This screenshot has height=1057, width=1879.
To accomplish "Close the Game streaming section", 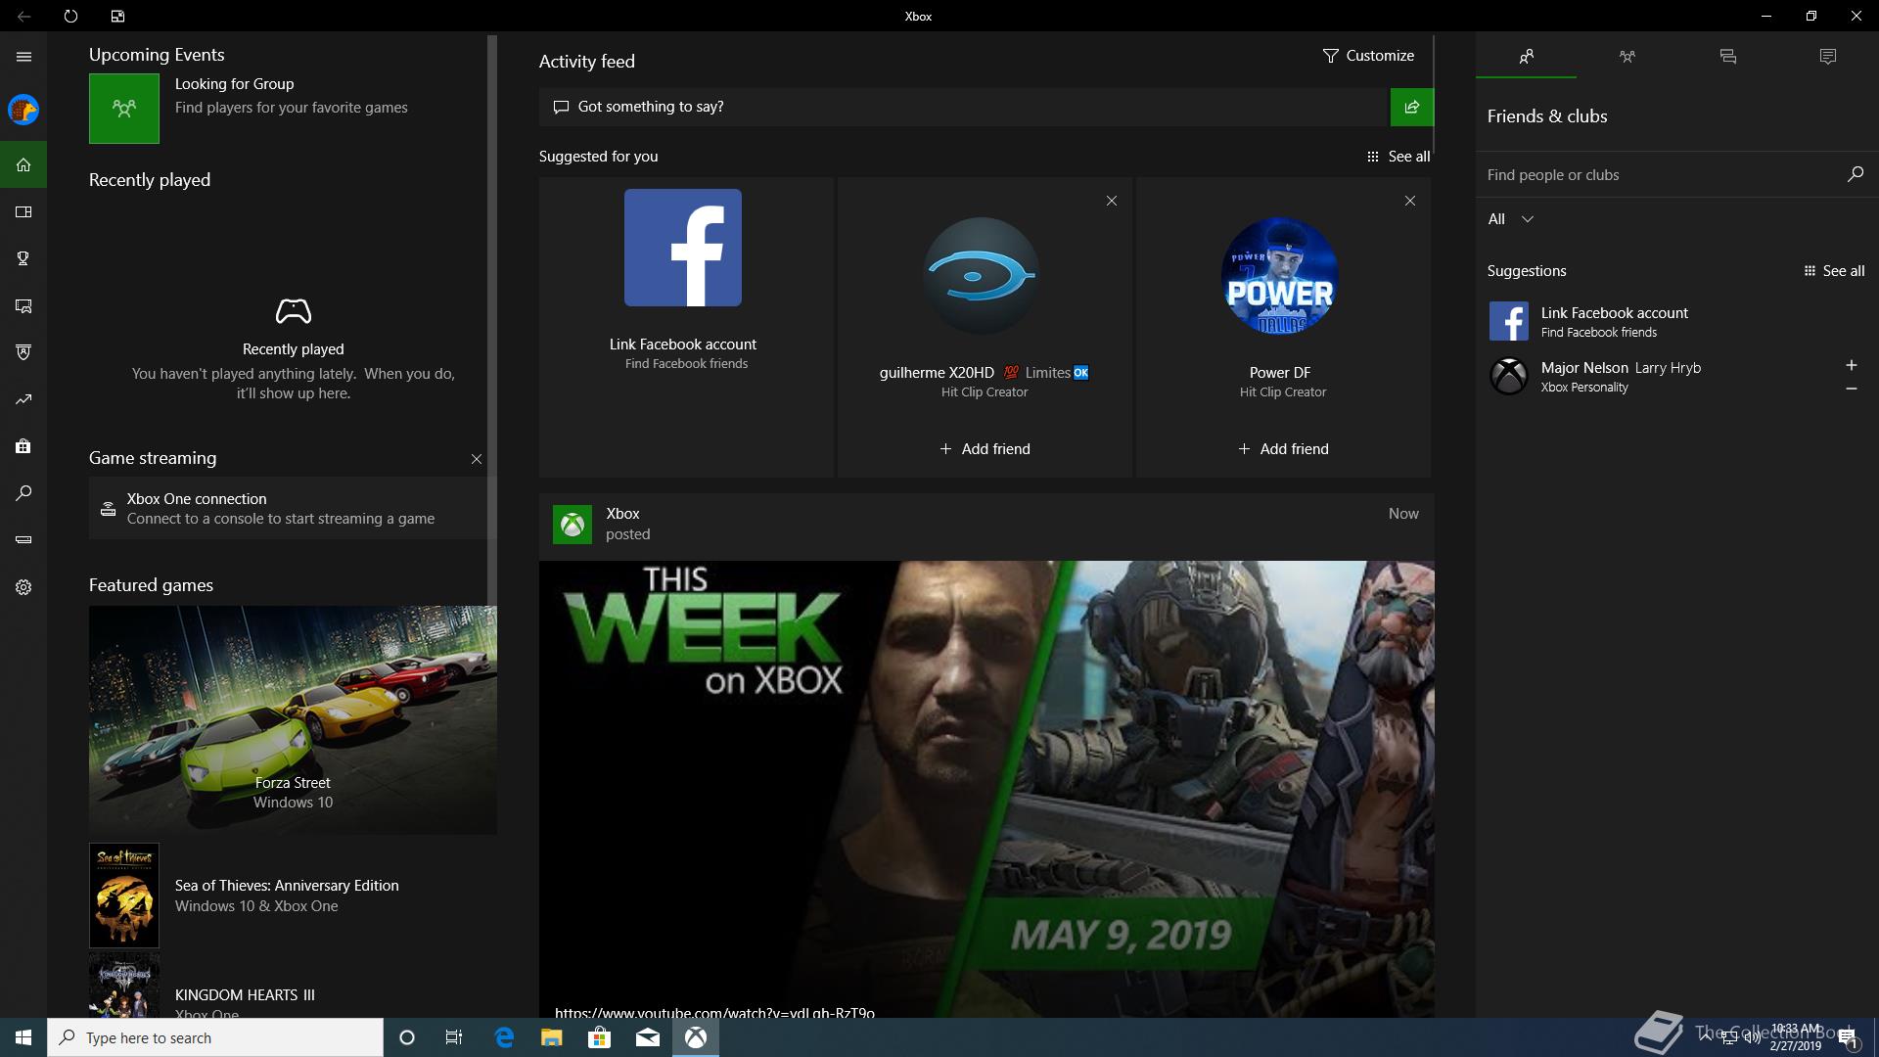I will tap(476, 459).
